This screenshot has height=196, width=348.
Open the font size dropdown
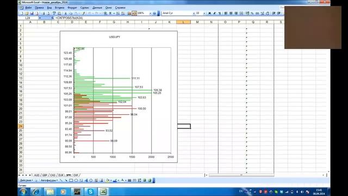point(204,13)
